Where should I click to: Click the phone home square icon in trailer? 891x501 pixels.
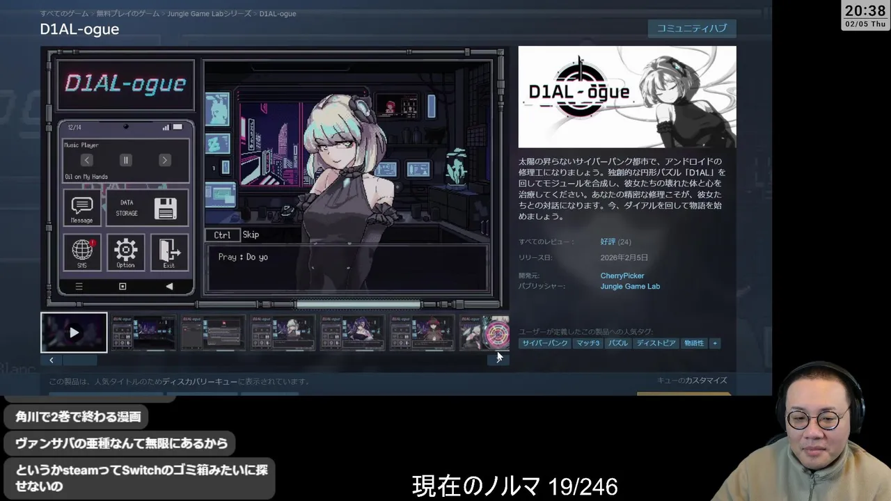tap(123, 286)
